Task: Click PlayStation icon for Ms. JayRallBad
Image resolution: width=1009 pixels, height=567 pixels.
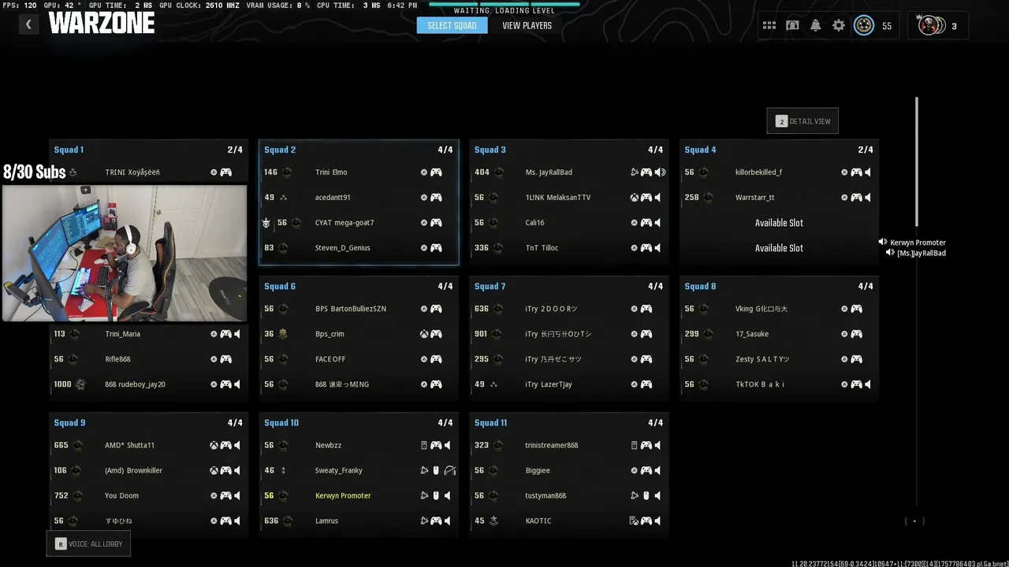Action: click(634, 172)
